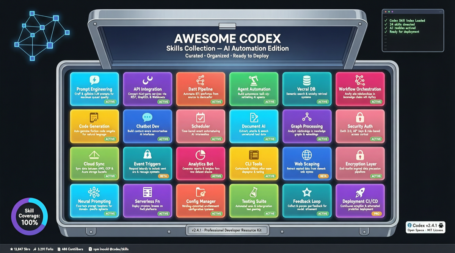Viewport: 455px width, 253px height.
Task: Select the Encryption Layer lock icon
Action: [360, 154]
